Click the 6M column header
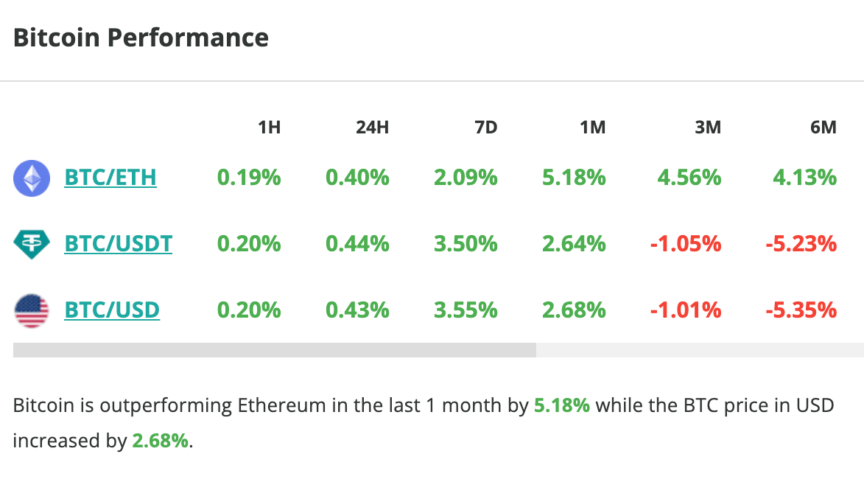864x482 pixels. click(823, 128)
